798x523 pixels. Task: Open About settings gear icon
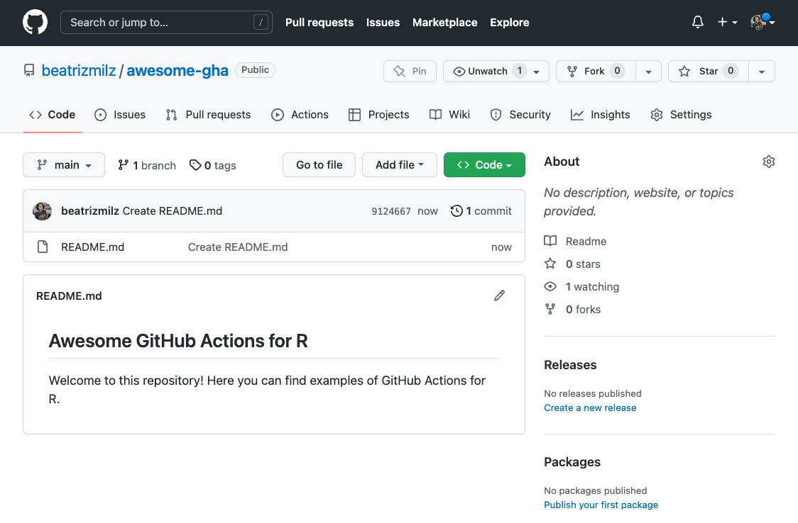point(768,162)
